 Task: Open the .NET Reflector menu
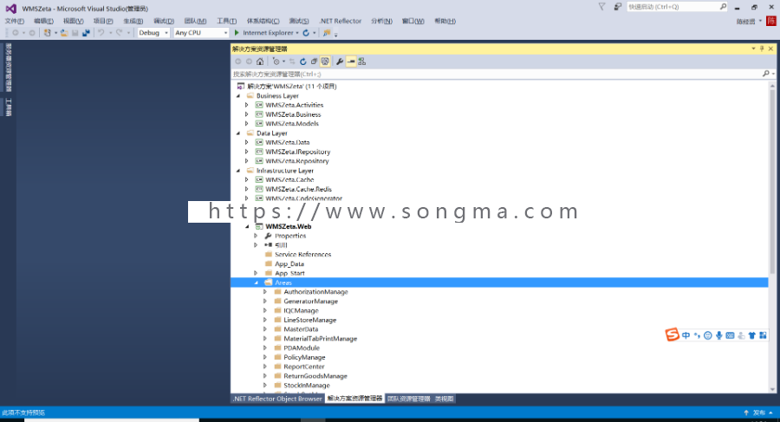pos(341,21)
